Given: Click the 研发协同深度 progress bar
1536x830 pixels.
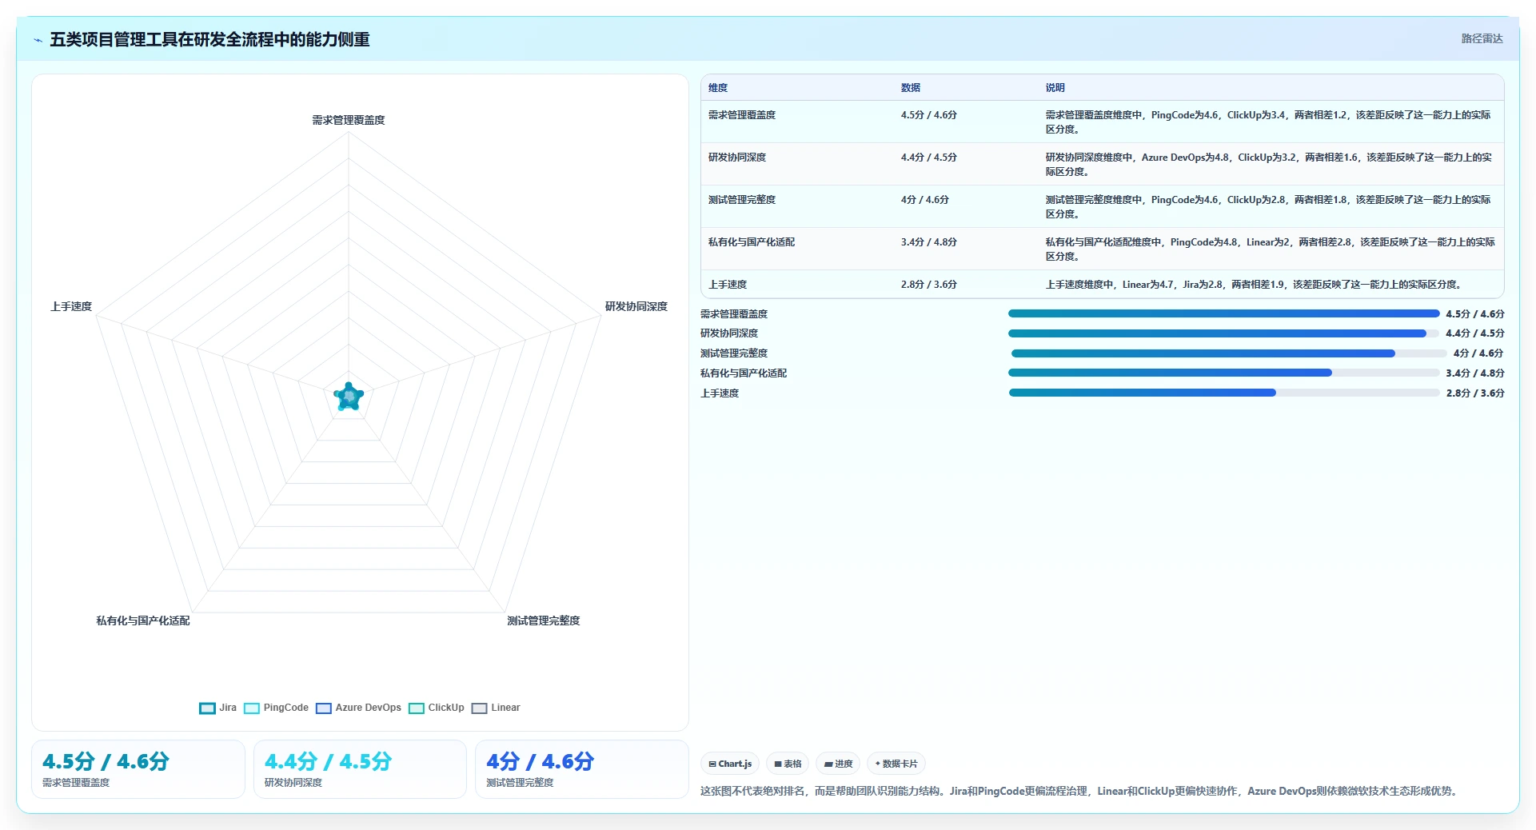Looking at the screenshot, I should pos(1223,333).
